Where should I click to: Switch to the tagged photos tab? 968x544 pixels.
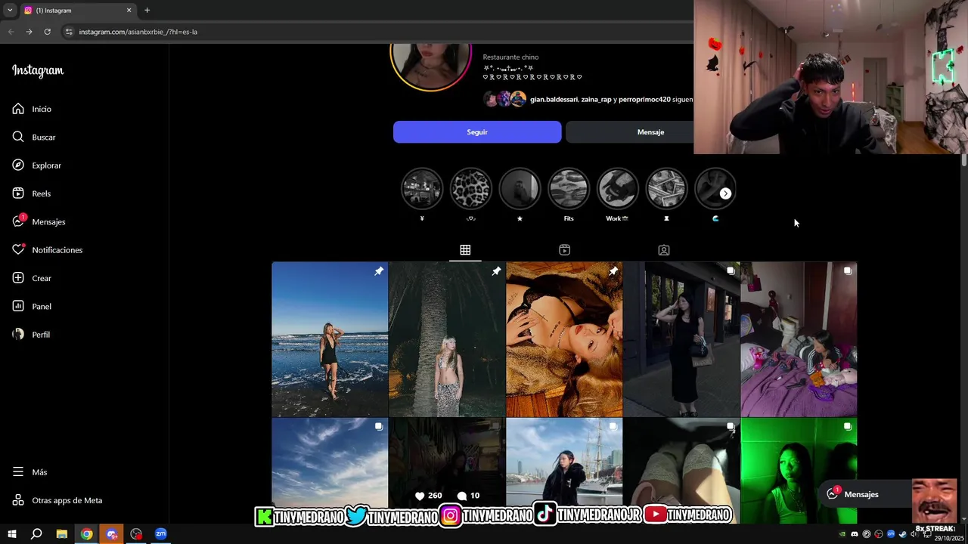pos(663,250)
